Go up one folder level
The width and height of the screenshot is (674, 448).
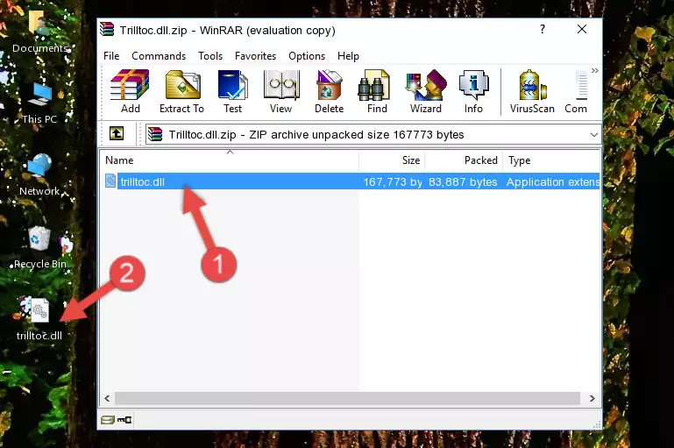(x=117, y=134)
